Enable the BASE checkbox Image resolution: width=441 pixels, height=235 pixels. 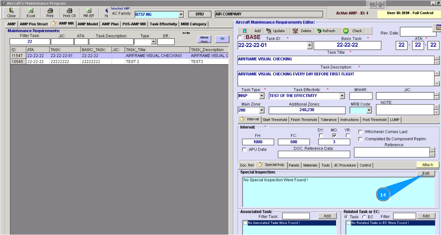point(240,38)
